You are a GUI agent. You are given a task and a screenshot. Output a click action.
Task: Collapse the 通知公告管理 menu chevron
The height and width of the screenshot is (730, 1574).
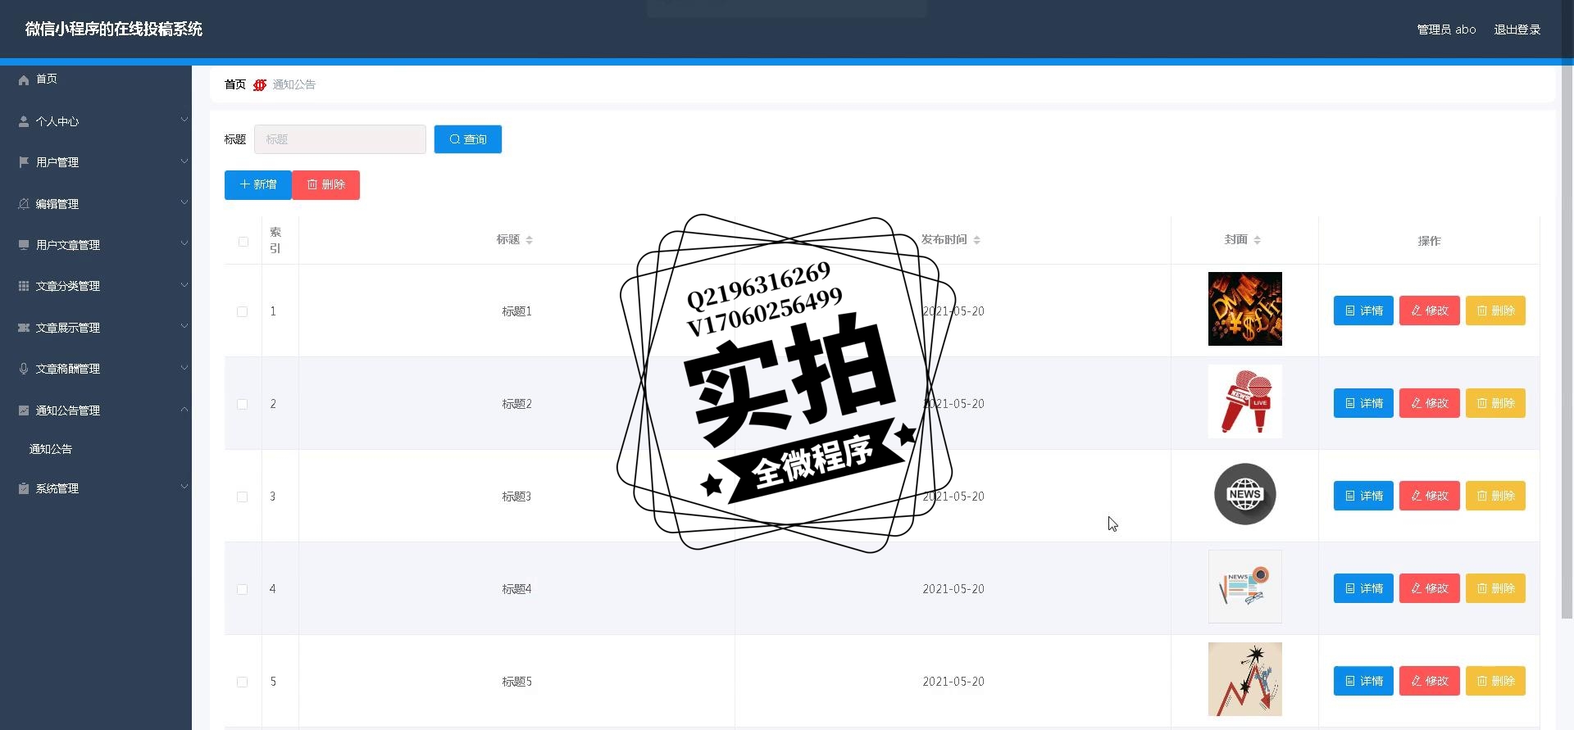[x=184, y=409]
